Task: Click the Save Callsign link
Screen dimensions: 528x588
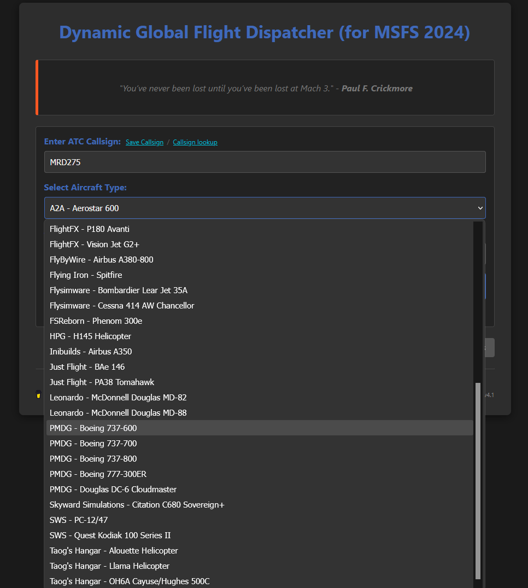Action: (x=145, y=142)
